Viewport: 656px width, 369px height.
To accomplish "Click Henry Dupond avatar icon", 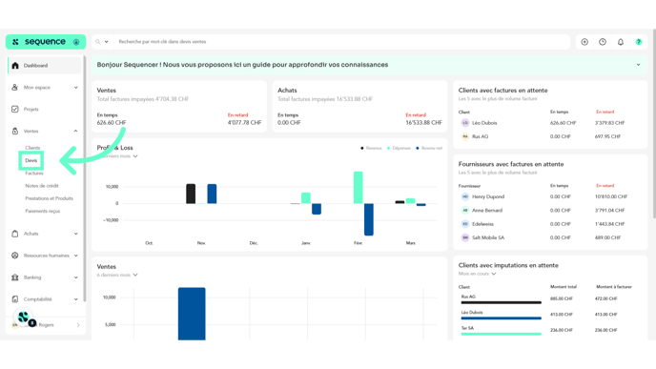I will [x=465, y=196].
